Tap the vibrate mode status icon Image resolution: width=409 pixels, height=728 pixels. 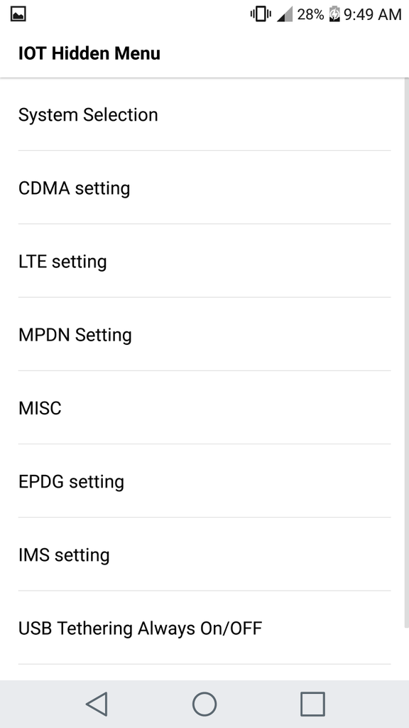point(261,14)
